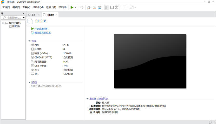The height and width of the screenshot is (124, 216).
Task: Click the NAT network adapter value
Action: pyautogui.click(x=66, y=62)
